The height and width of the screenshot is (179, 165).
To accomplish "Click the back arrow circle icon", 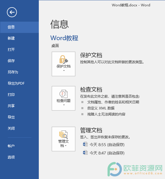I will (12, 12).
